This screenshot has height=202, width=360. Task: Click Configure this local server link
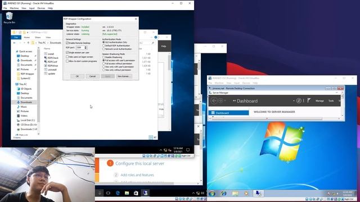(139, 163)
